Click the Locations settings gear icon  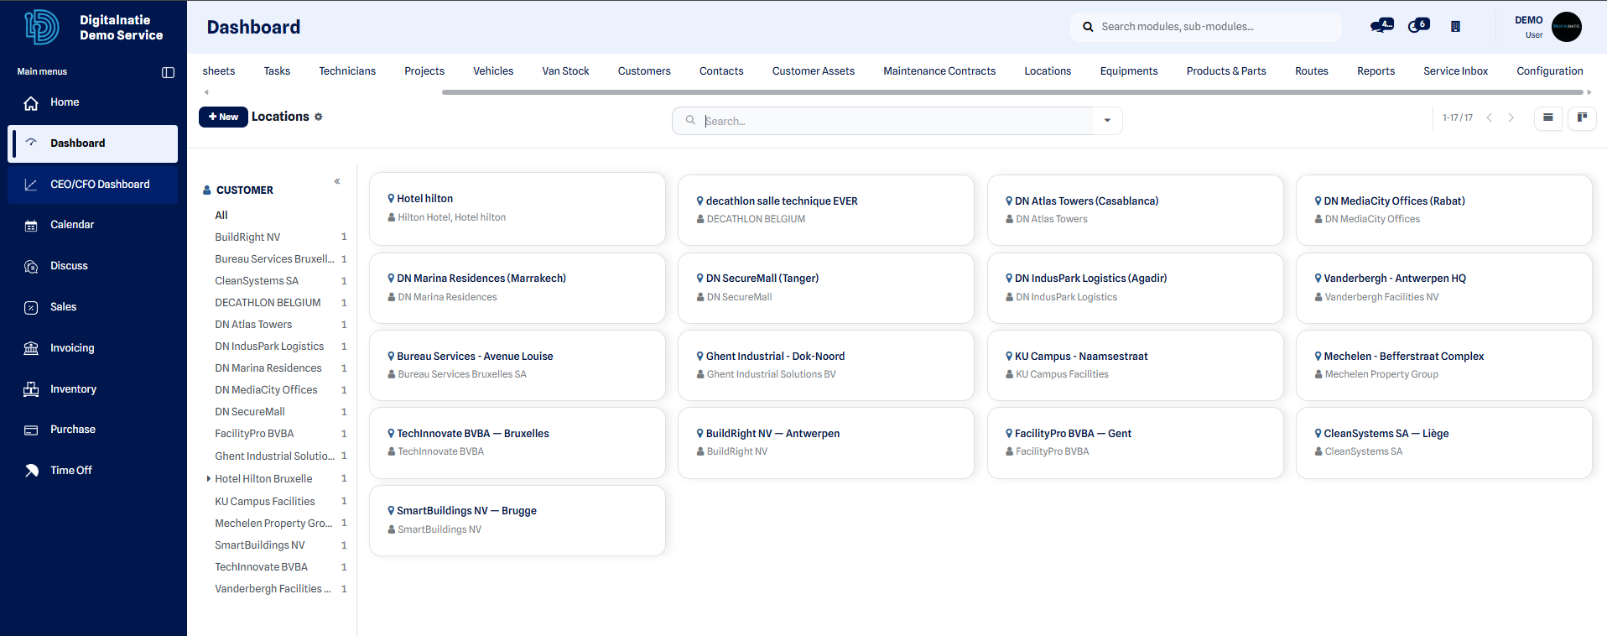point(319,117)
